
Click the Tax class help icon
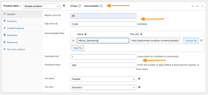coord(139,87)
